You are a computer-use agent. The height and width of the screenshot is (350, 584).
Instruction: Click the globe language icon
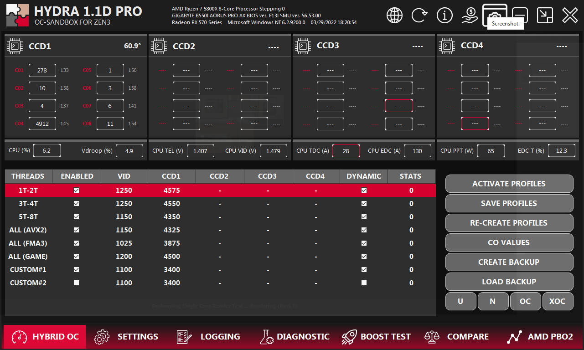394,15
